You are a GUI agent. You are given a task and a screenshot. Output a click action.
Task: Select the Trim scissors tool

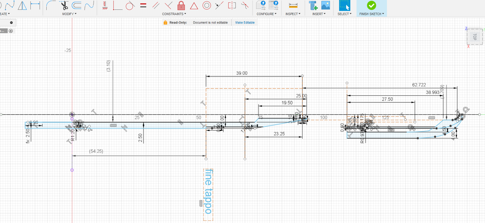64,5
